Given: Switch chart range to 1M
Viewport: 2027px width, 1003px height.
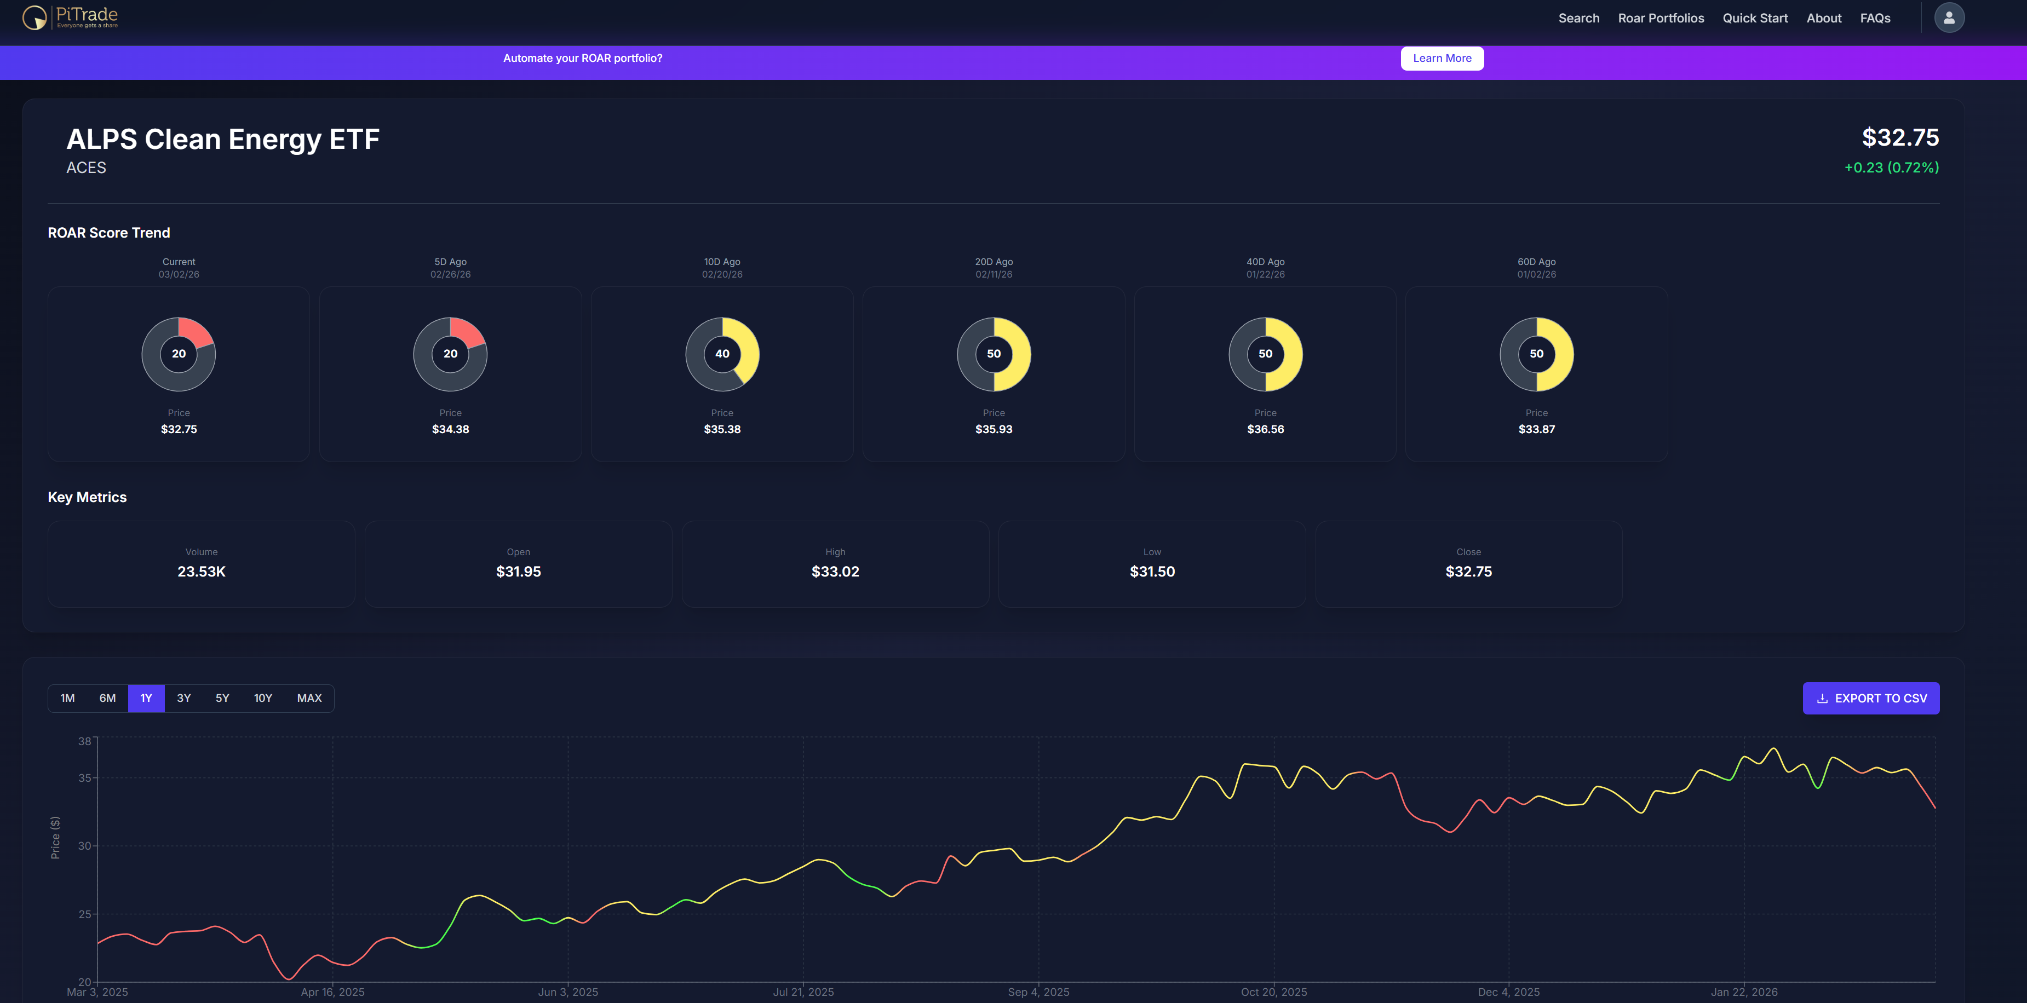Looking at the screenshot, I should 68,699.
